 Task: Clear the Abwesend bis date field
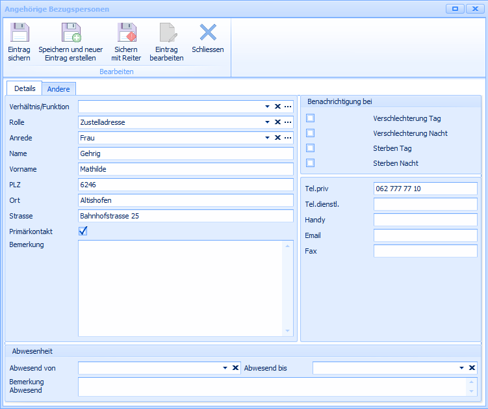pos(472,368)
